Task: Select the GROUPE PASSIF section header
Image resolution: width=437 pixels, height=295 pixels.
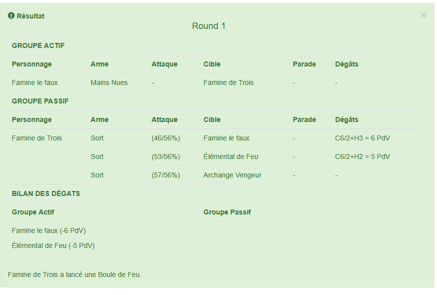Action: coord(40,101)
